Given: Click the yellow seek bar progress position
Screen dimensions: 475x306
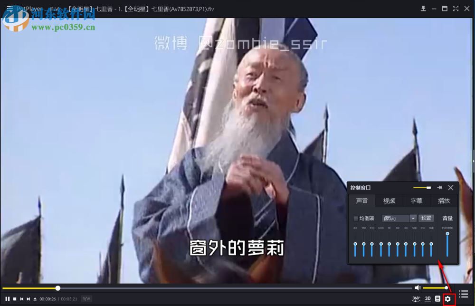Looking at the screenshot, I should [57, 288].
